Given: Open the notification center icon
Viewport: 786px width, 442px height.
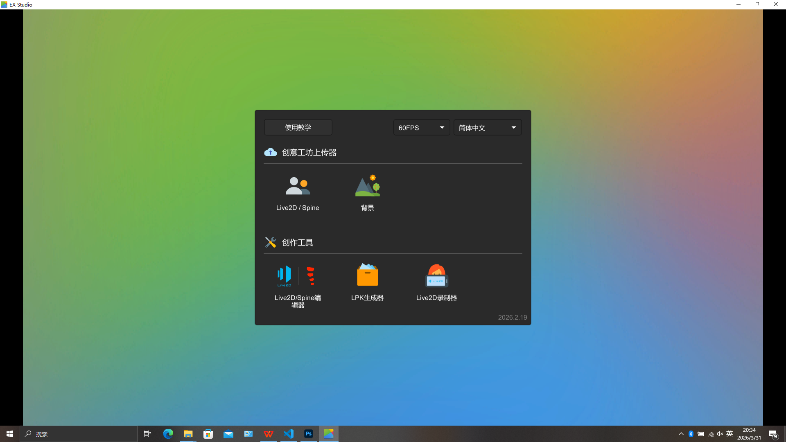Looking at the screenshot, I should [x=773, y=434].
